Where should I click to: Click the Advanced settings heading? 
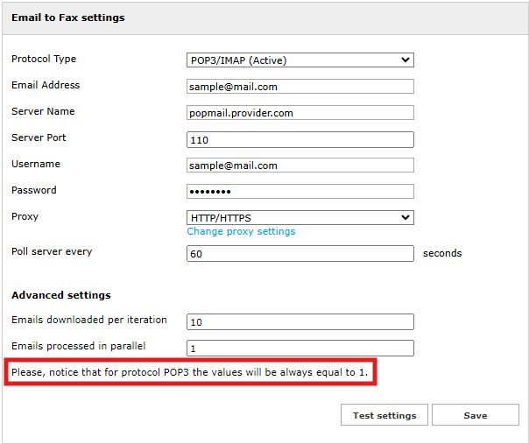click(x=61, y=295)
